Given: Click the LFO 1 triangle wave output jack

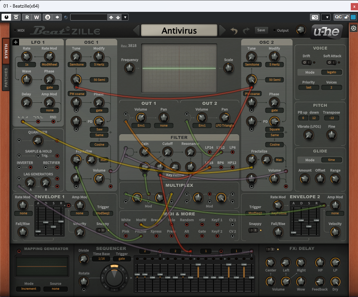Looking at the screenshot, I should coord(23,122).
